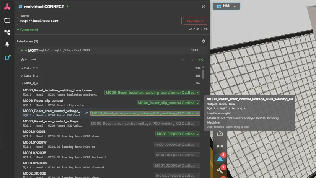Close the realvirtual CONNECT panel

coord(203,7)
